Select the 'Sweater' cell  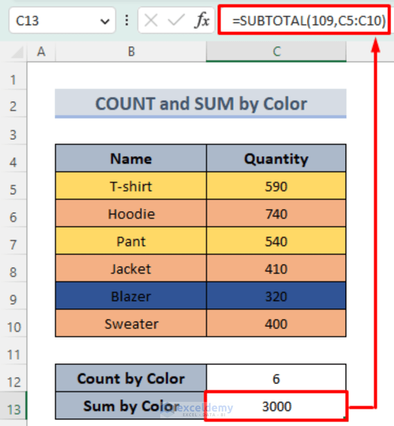131,323
